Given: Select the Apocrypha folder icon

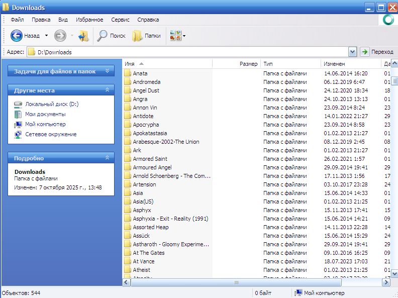Looking at the screenshot, I should tap(128, 125).
